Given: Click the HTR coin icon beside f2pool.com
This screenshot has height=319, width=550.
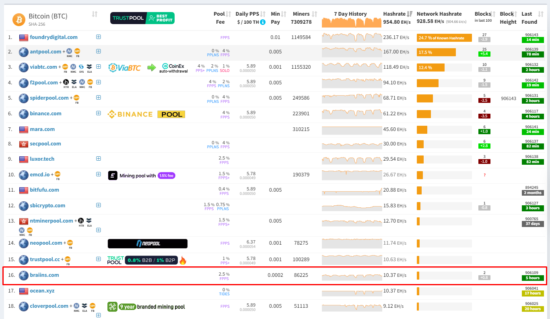Looking at the screenshot, I should [x=66, y=82].
